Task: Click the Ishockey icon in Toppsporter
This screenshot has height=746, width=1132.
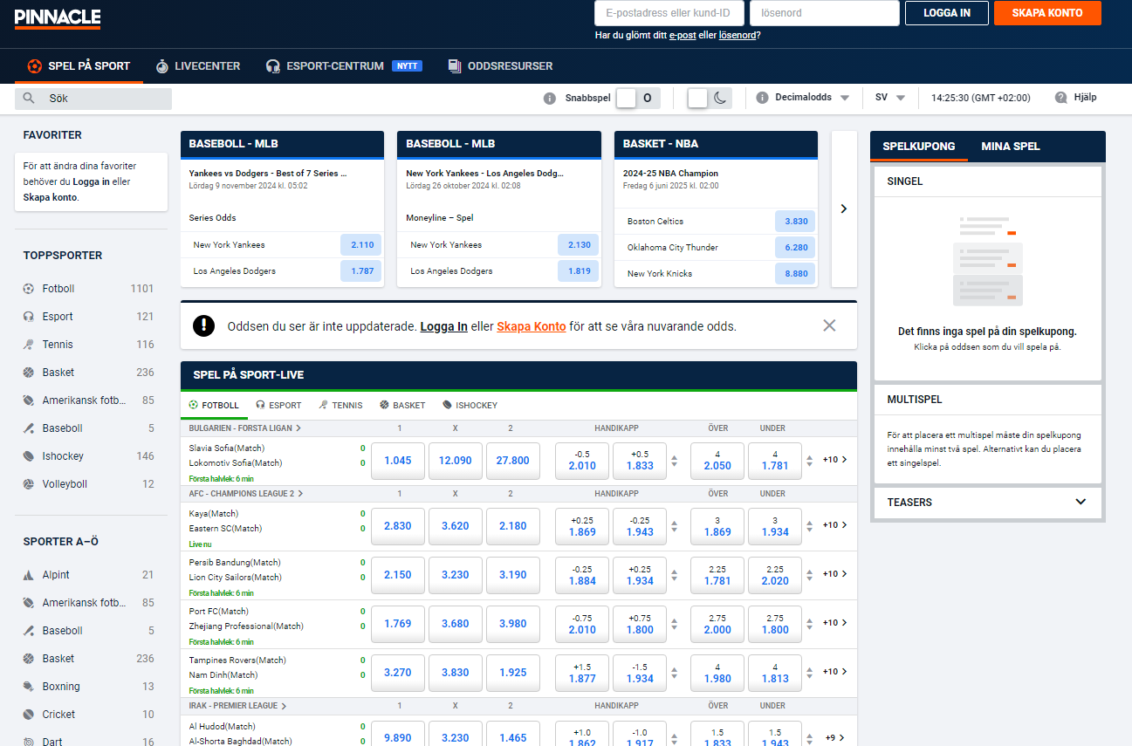Action: click(29, 456)
